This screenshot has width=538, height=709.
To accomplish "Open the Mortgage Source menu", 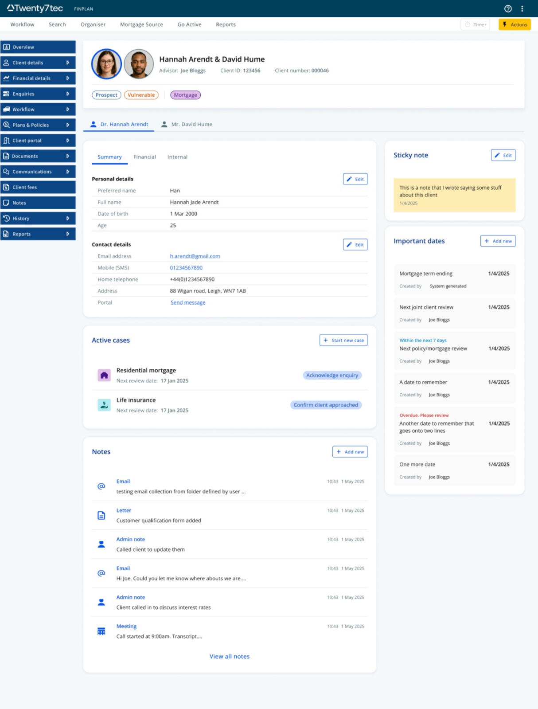I will 141,24.
